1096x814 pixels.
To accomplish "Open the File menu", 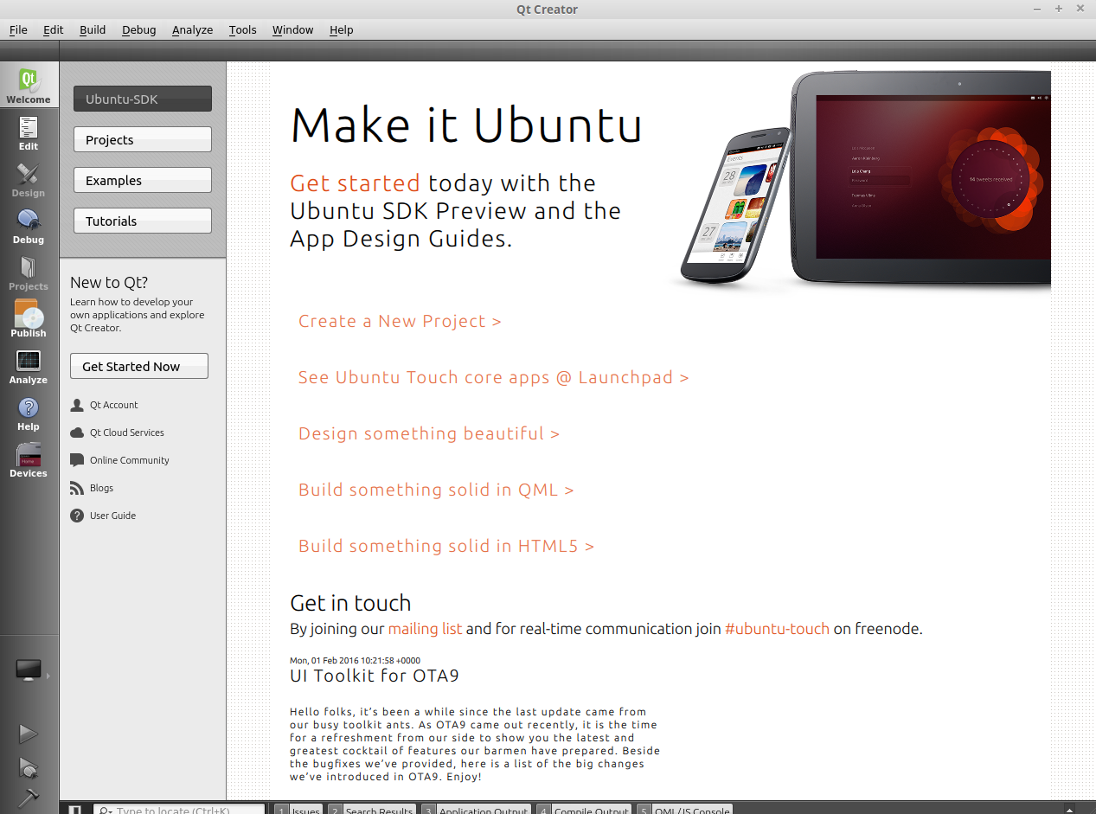I will point(18,29).
